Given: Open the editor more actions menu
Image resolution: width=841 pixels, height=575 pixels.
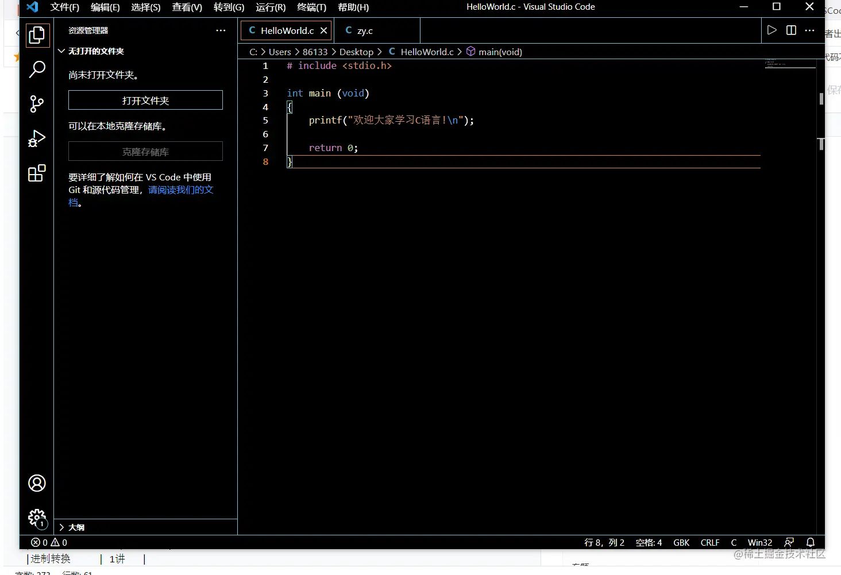Looking at the screenshot, I should coord(810,30).
